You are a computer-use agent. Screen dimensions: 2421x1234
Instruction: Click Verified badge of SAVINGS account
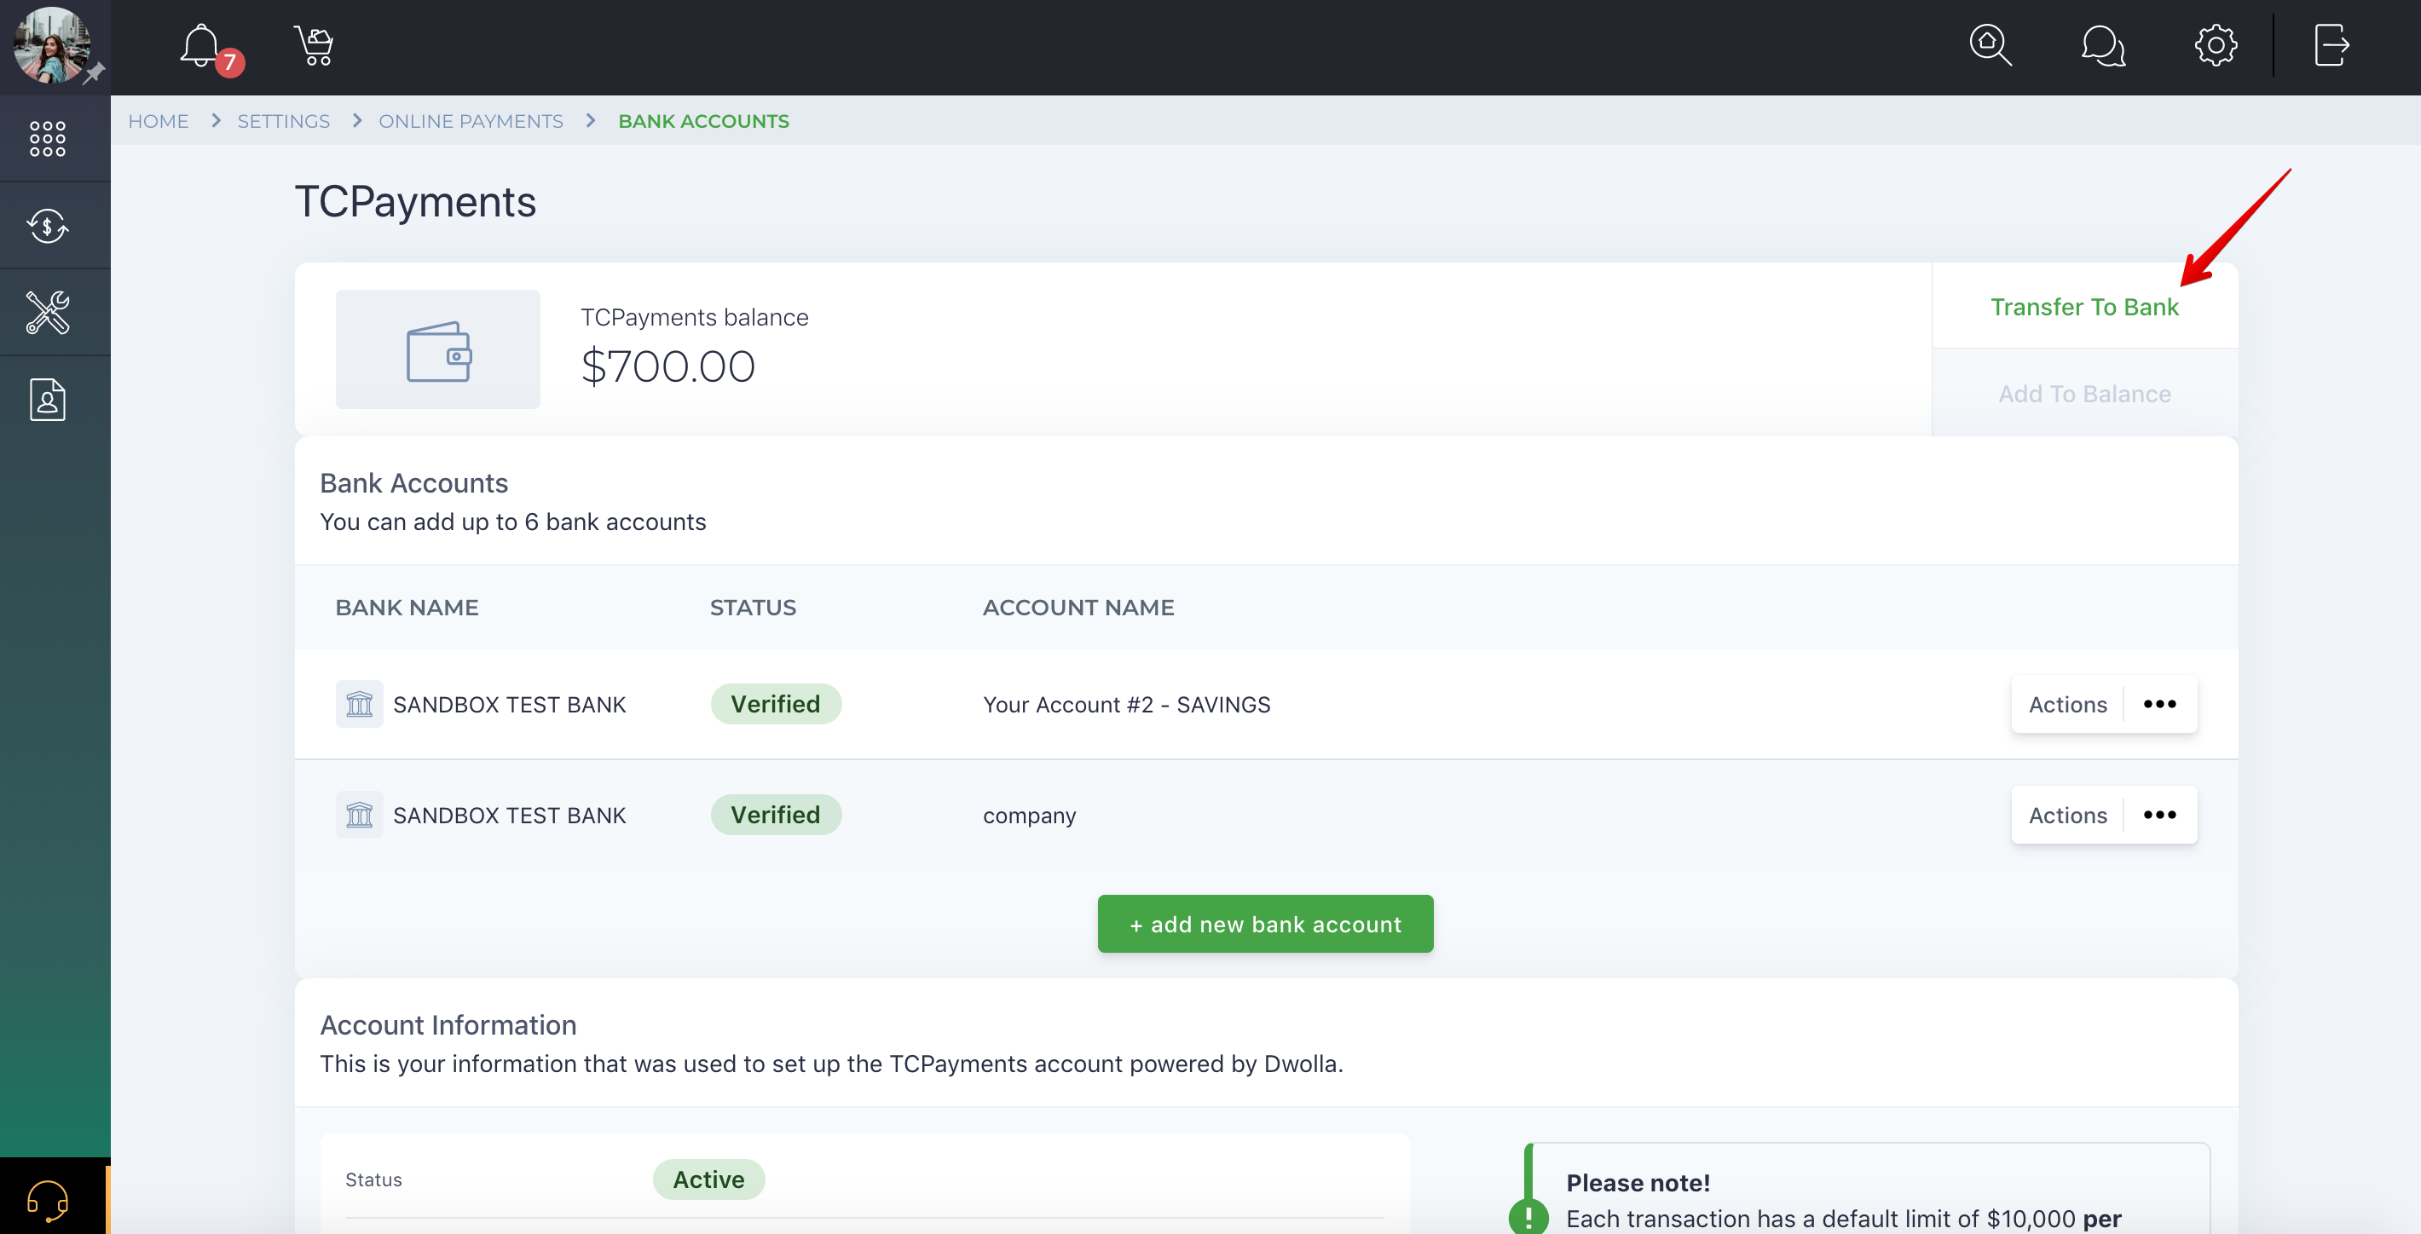(776, 704)
